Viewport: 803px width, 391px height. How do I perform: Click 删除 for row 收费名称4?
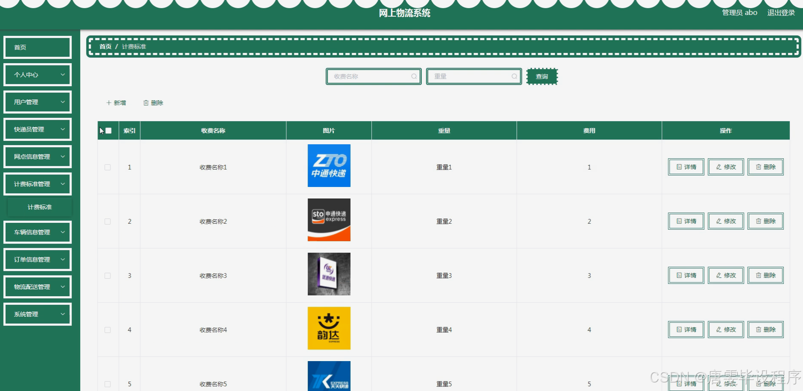tap(765, 330)
